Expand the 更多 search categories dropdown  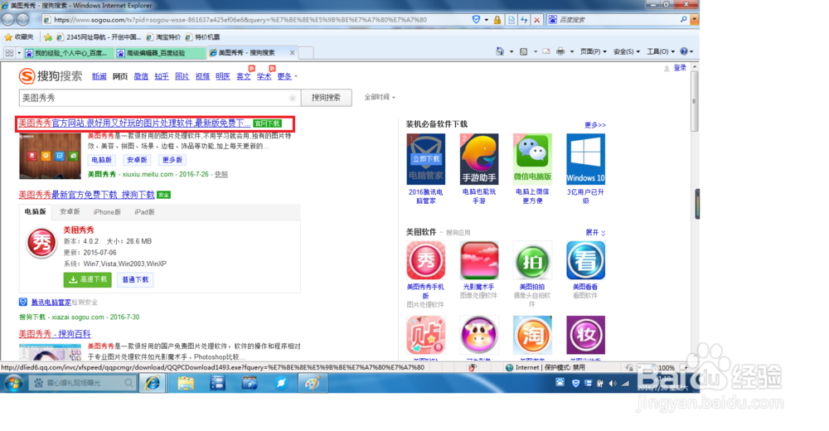(x=287, y=76)
